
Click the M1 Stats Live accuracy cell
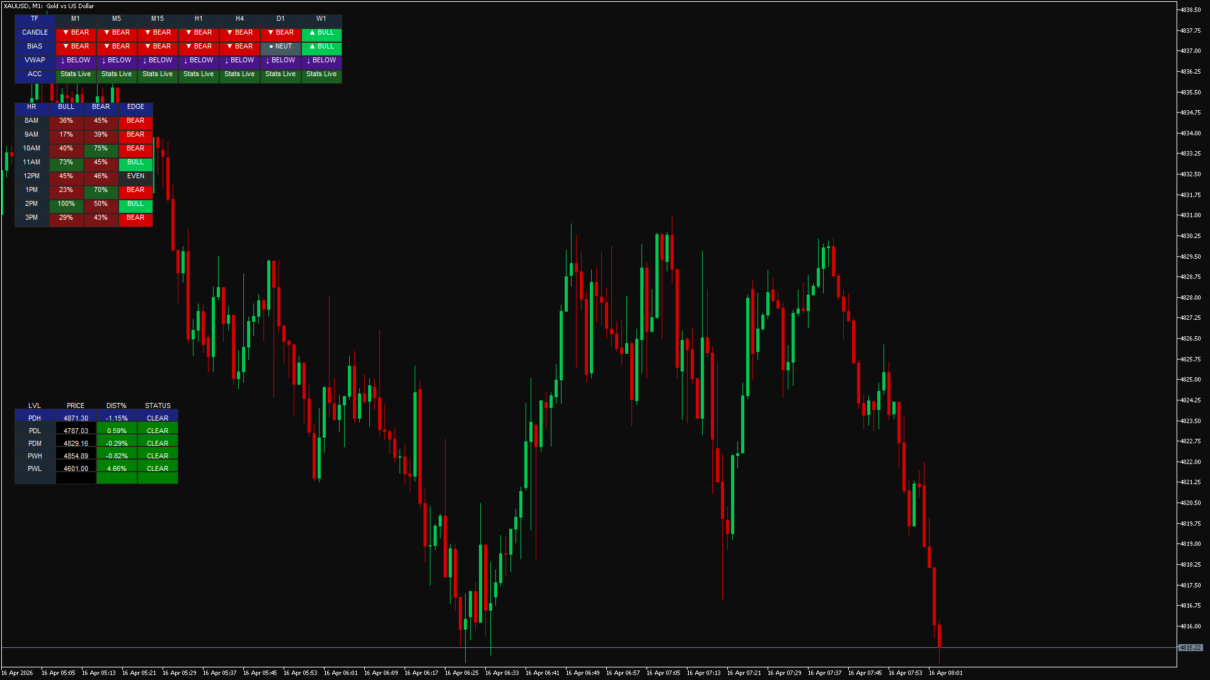pyautogui.click(x=76, y=74)
